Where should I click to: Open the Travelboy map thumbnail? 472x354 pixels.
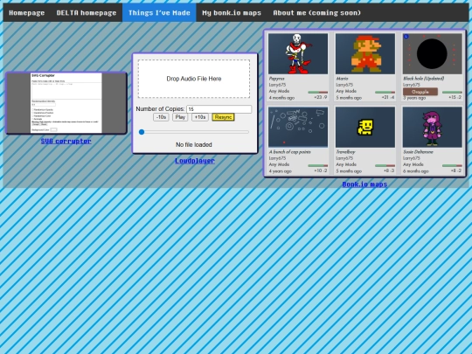click(x=365, y=127)
